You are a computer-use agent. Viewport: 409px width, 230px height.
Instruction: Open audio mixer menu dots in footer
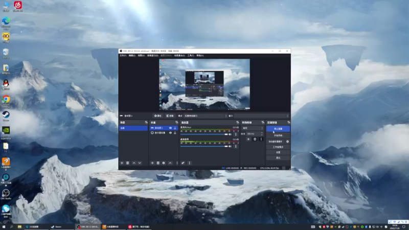(x=189, y=163)
